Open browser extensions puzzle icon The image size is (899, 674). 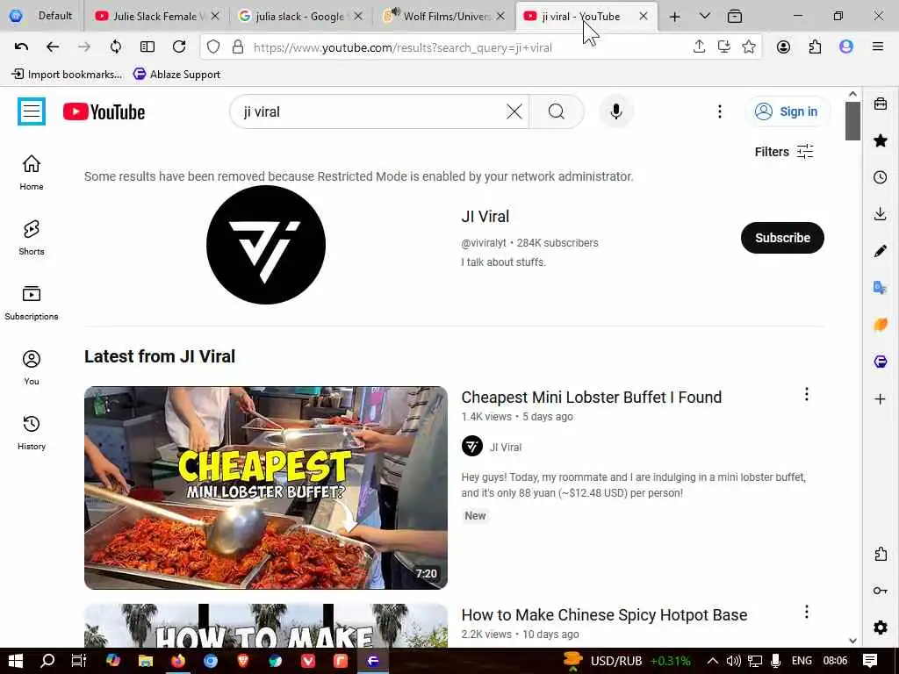815,47
